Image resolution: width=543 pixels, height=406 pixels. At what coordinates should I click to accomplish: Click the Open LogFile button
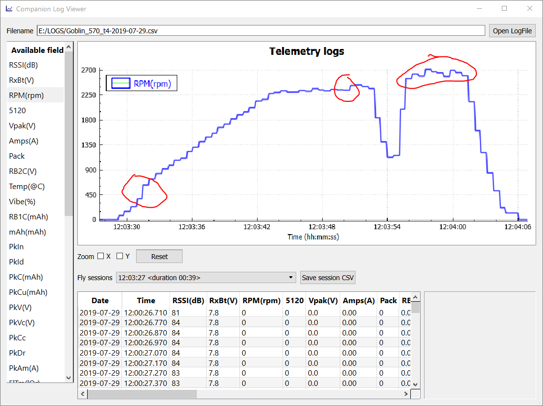coord(512,31)
